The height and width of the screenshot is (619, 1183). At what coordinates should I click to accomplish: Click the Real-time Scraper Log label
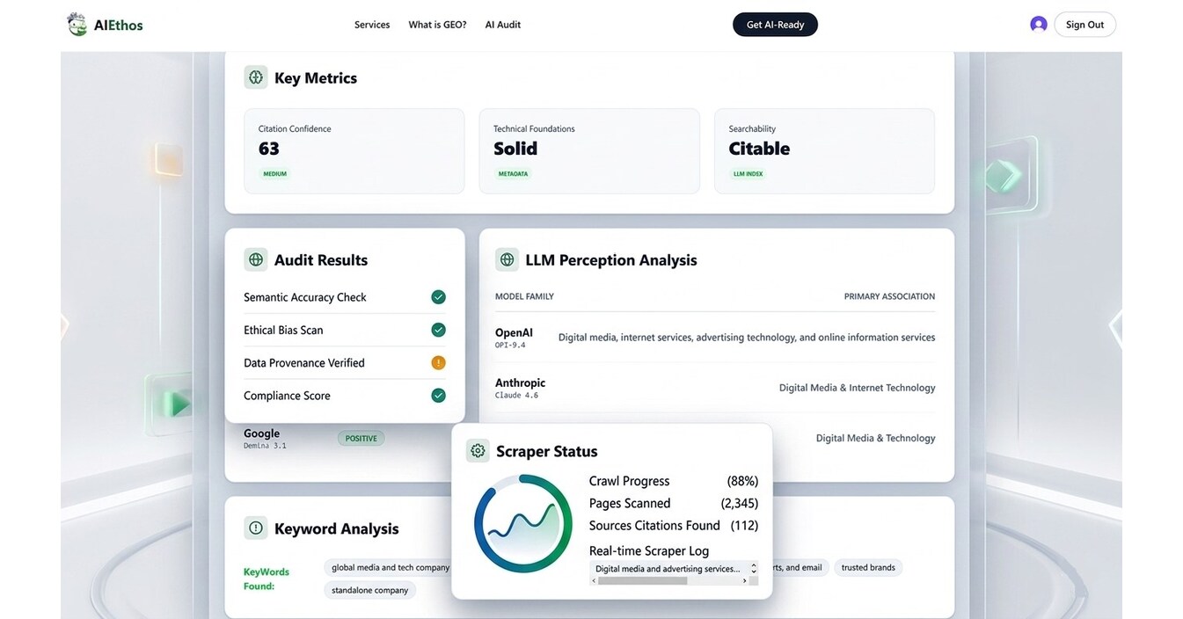(x=649, y=550)
